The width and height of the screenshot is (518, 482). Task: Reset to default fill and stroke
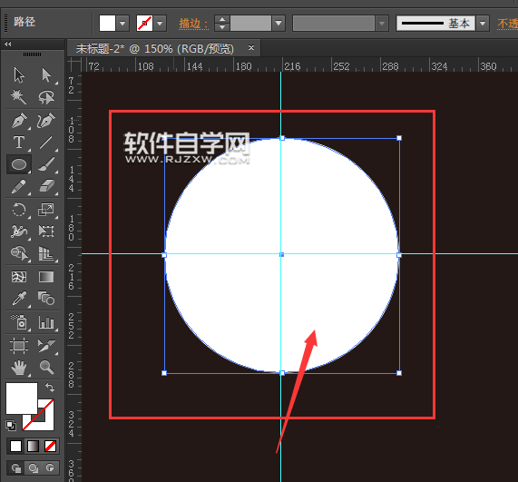point(11,426)
